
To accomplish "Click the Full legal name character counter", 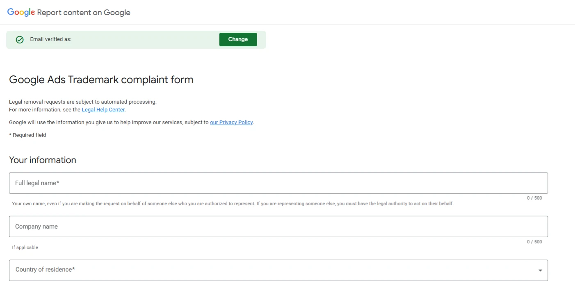I will tap(534, 198).
